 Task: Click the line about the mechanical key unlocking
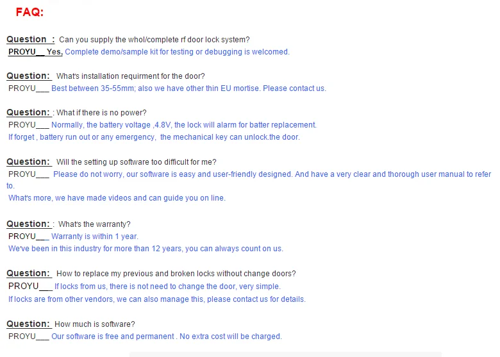tap(154, 137)
